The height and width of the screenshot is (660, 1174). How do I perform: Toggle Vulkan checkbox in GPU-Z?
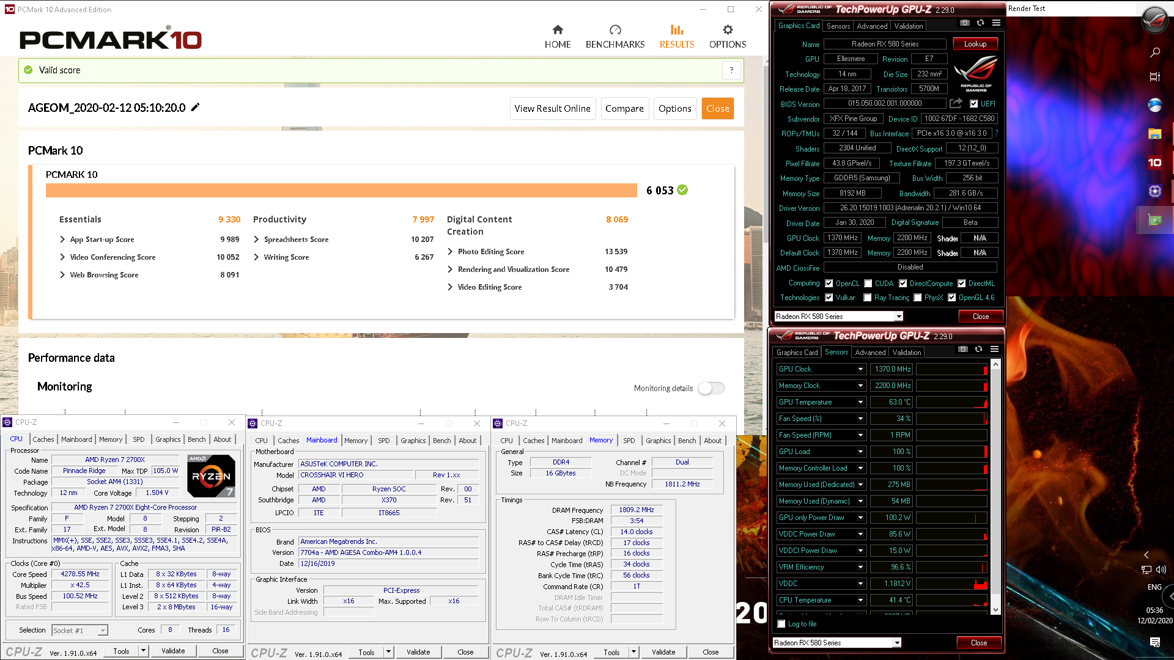tap(829, 298)
